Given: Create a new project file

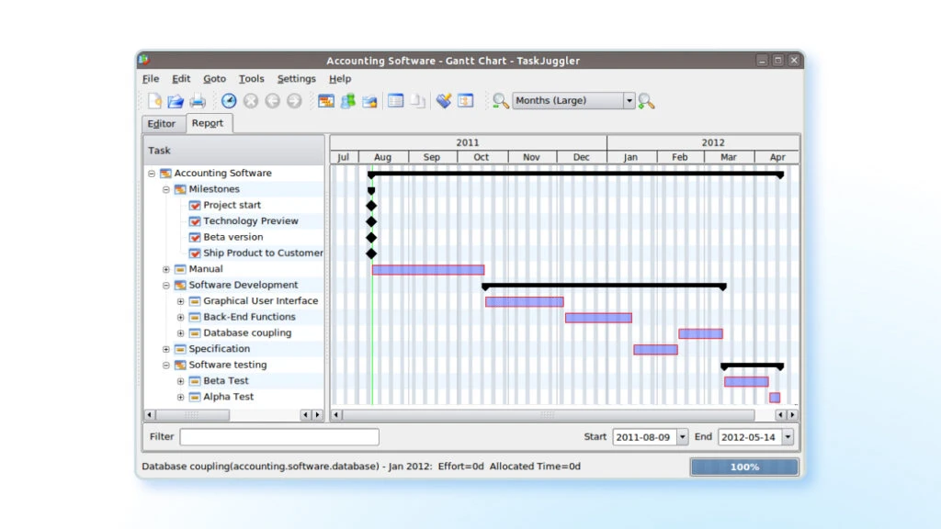Looking at the screenshot, I should point(154,101).
